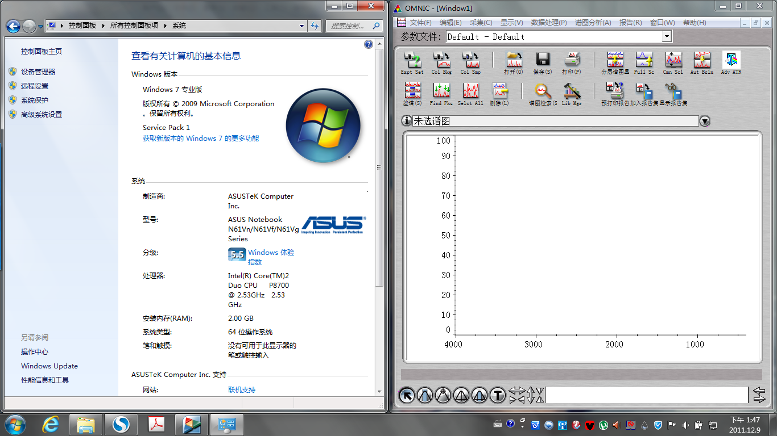The width and height of the screenshot is (777, 436).
Task: Open the 报告(R) menu
Action: click(x=630, y=23)
